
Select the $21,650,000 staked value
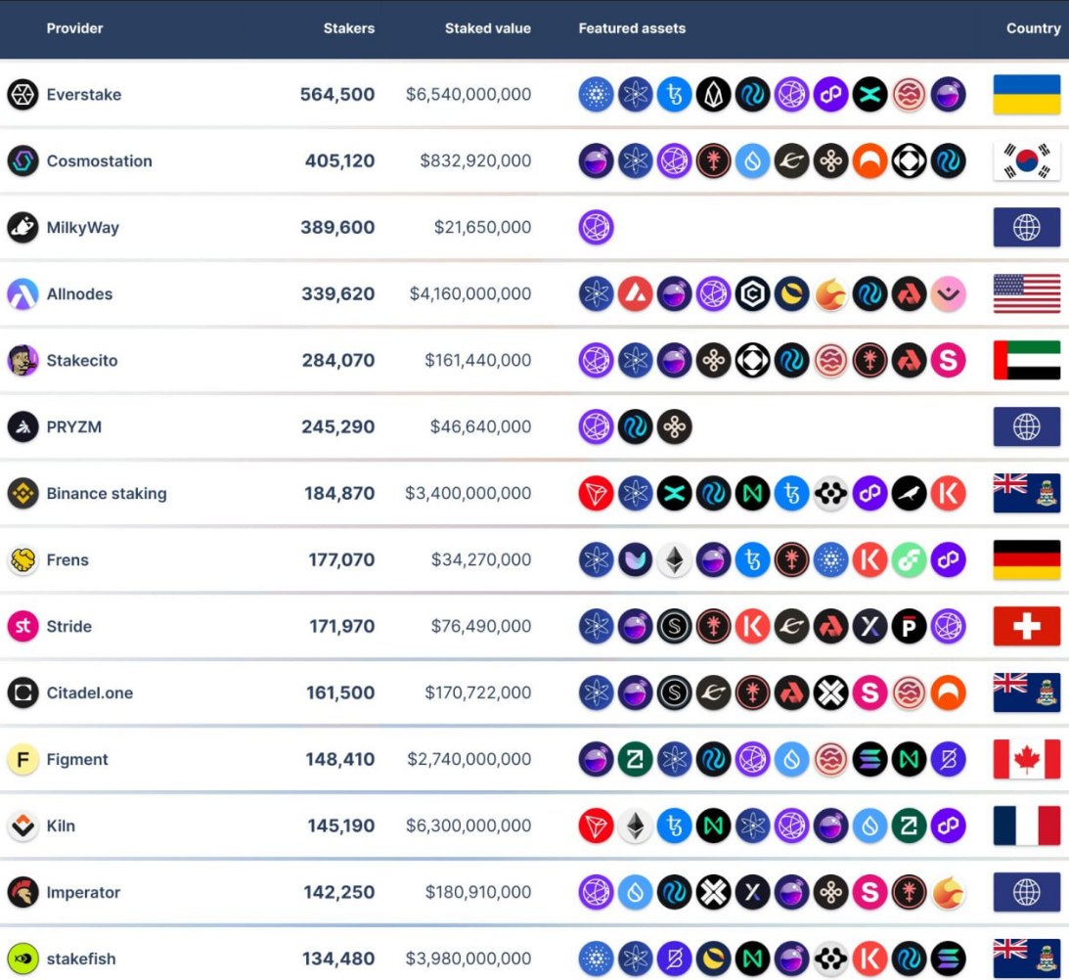point(483,227)
